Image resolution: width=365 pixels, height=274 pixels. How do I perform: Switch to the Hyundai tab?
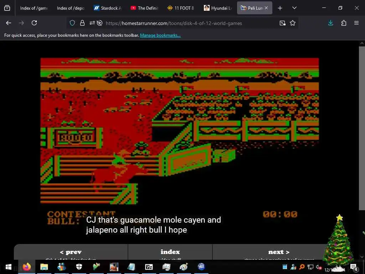(218, 8)
